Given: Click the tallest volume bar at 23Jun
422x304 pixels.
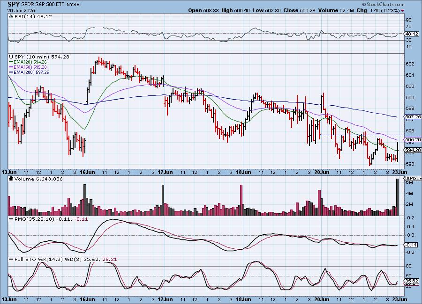Looking at the screenshot, I should coord(397,197).
